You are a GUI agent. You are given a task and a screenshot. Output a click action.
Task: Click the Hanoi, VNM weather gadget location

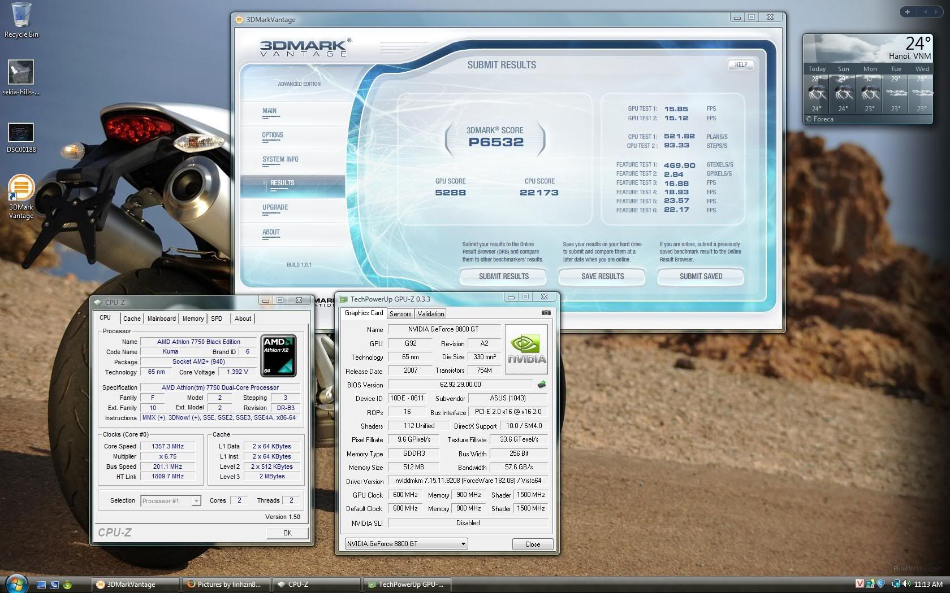(x=909, y=56)
